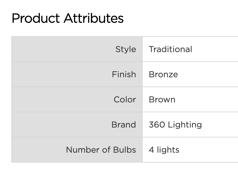The height and width of the screenshot is (179, 238).
Task: Select the Brand attribute label
Action: [x=123, y=125]
